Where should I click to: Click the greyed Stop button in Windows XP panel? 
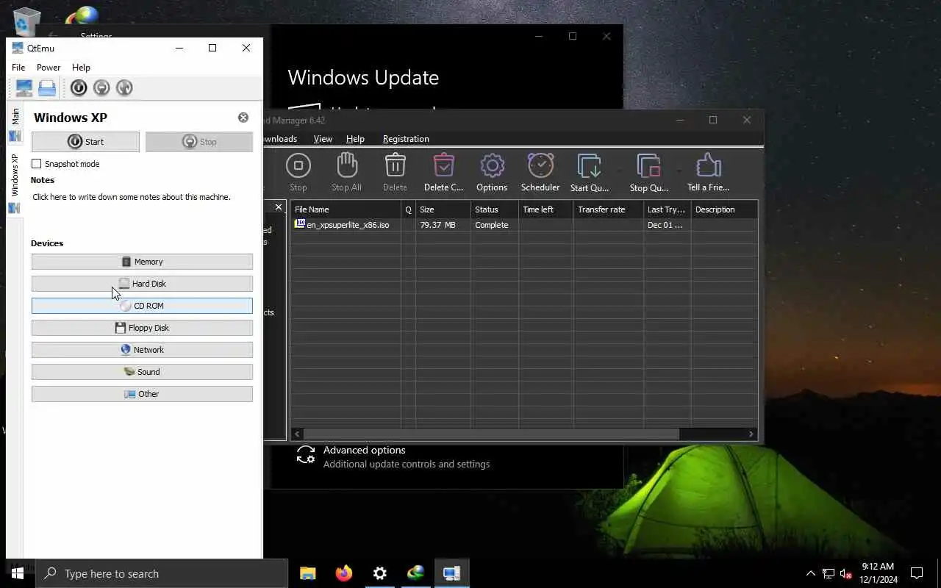click(x=199, y=142)
